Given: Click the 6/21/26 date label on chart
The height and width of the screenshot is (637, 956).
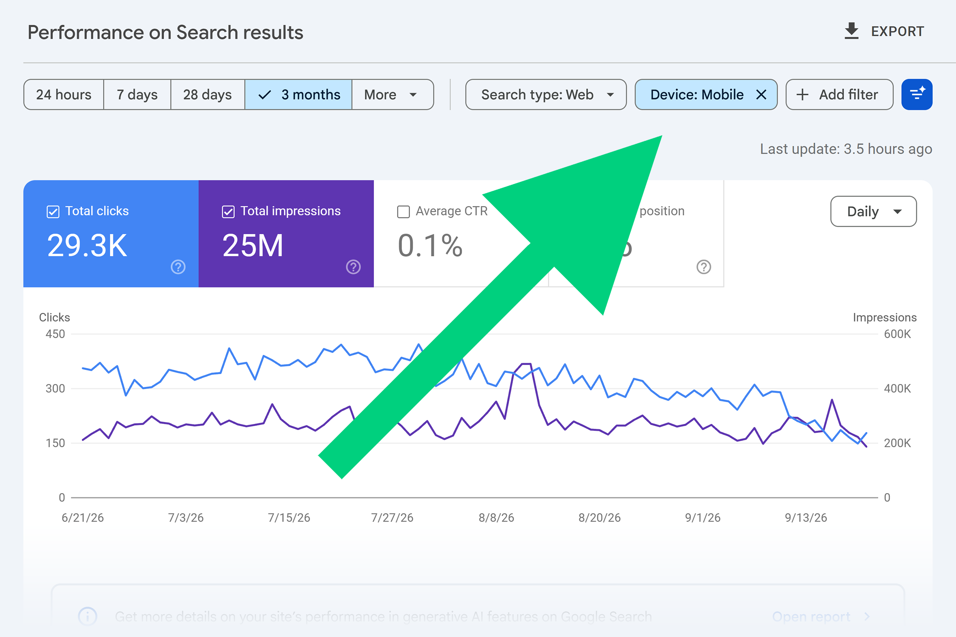Looking at the screenshot, I should (82, 518).
